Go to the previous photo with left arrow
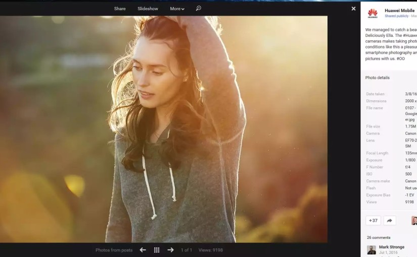 pyautogui.click(x=143, y=250)
